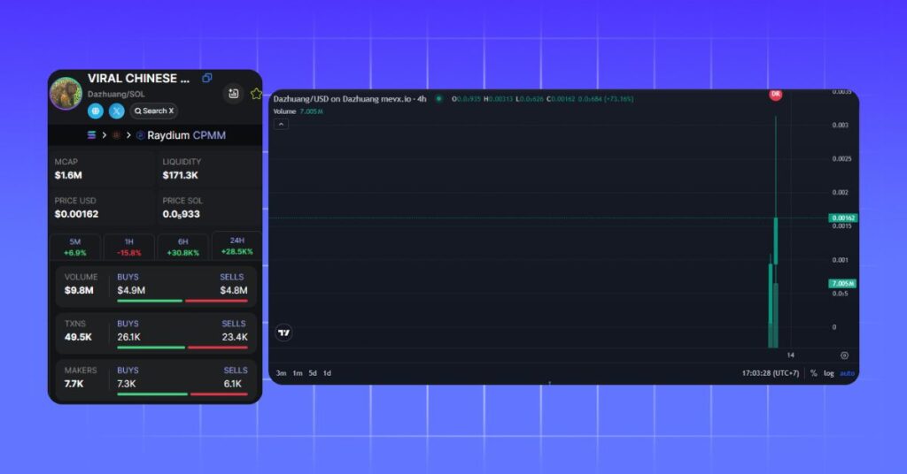
Task: Click the TXNS value 49.5K
Action: tap(78, 337)
